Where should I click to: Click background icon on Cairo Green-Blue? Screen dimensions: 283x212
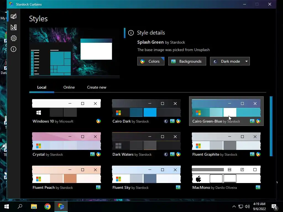(252, 121)
